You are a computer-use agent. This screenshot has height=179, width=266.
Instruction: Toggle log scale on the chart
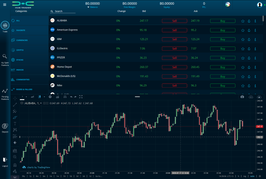pyautogui.click(x=245, y=176)
